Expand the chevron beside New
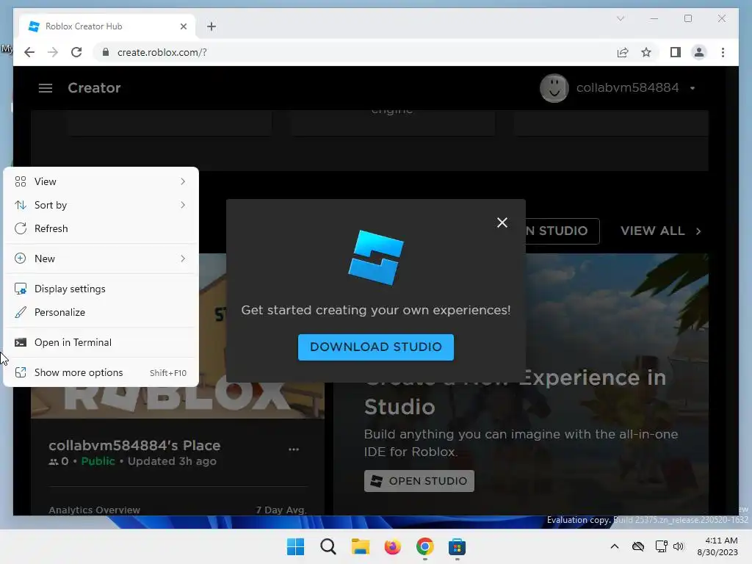 pyautogui.click(x=183, y=258)
